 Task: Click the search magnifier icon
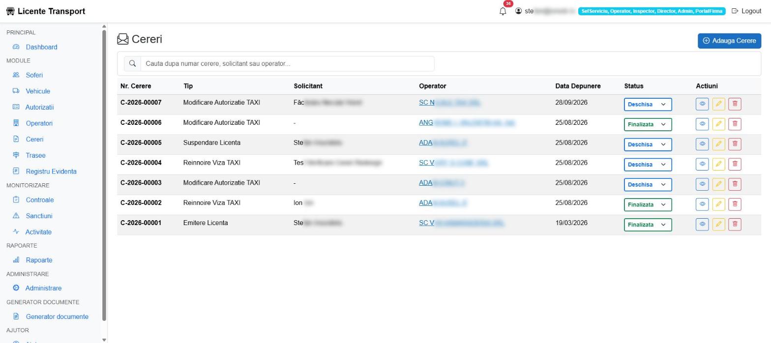coord(132,63)
